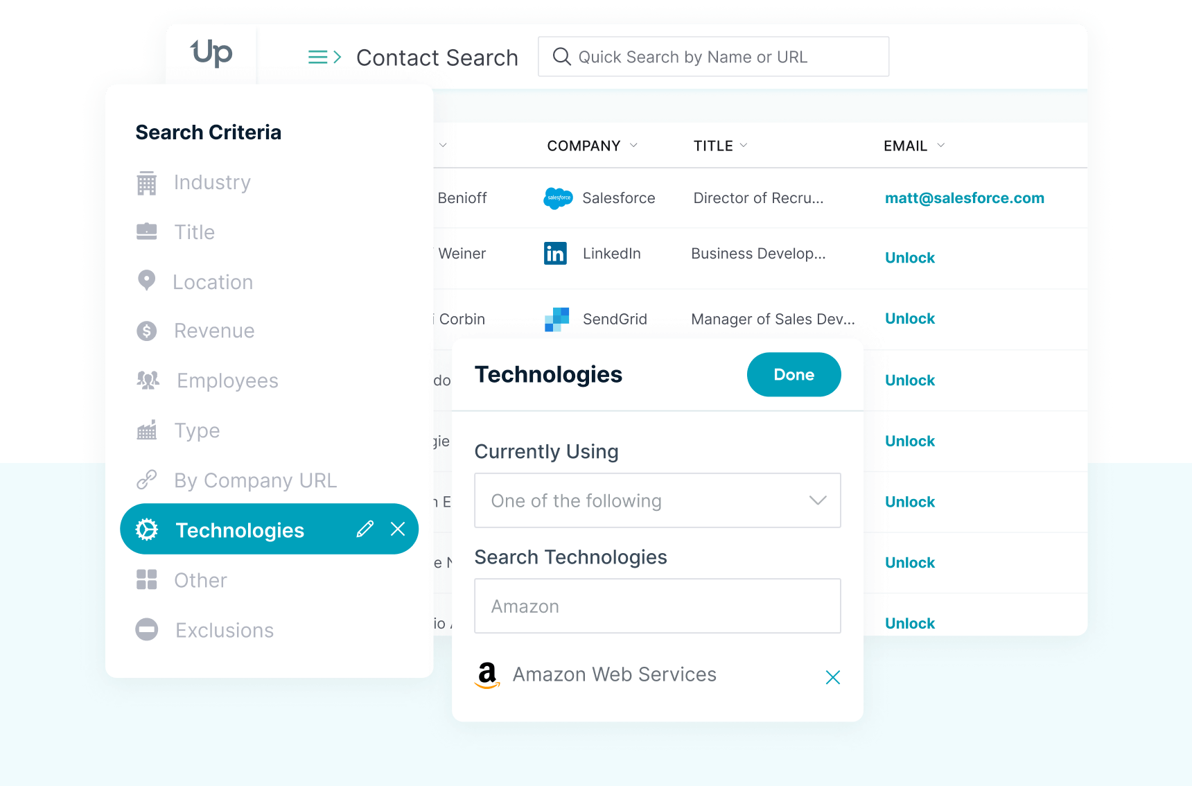Viewport: 1192px width, 786px height.
Task: Expand the COMPANY column sort dropdown
Action: [x=633, y=146]
